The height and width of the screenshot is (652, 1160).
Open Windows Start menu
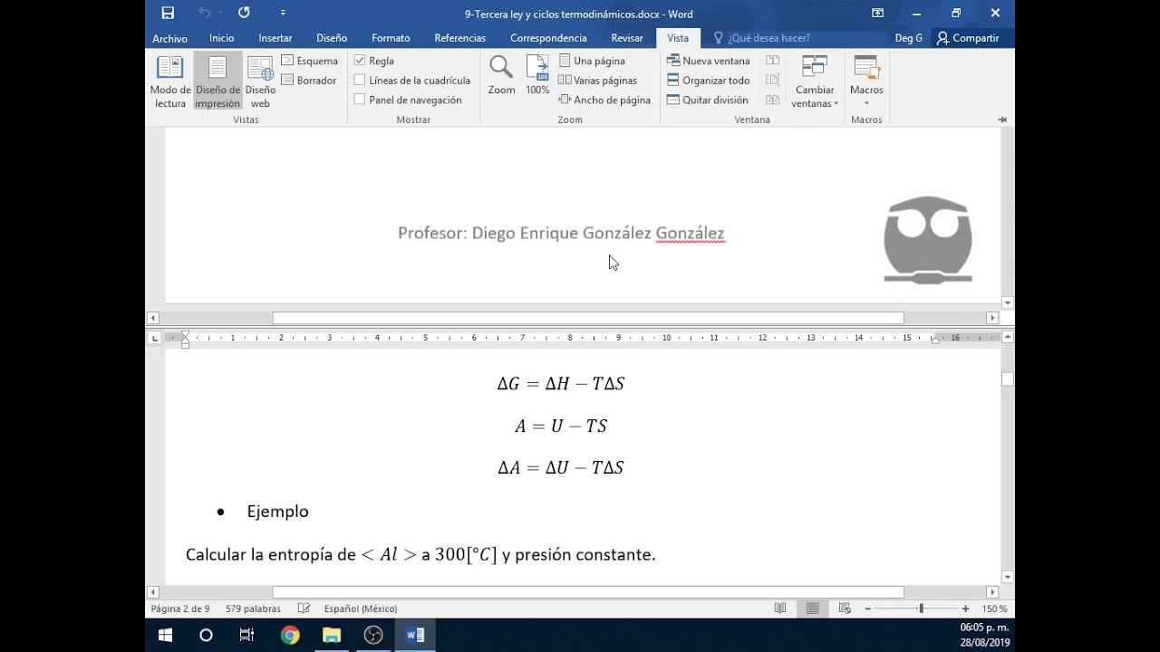tap(165, 636)
